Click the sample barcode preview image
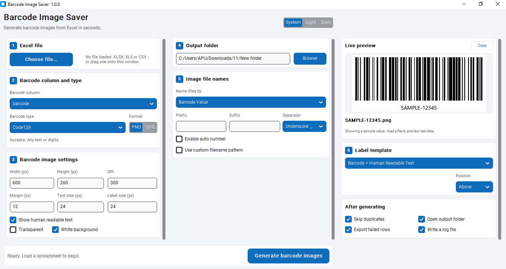The width and height of the screenshot is (506, 269). [419, 83]
